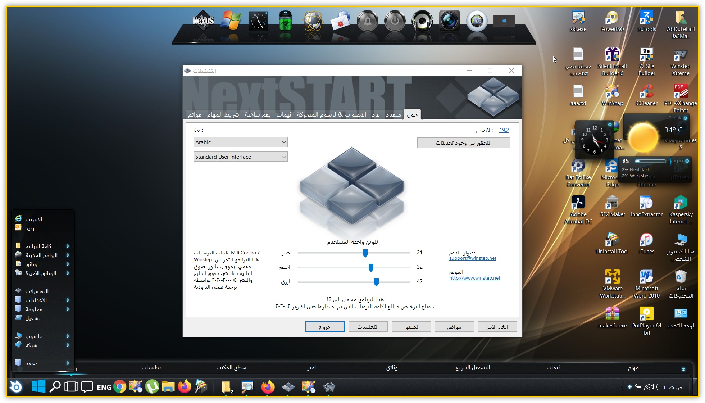Viewport: 705px width, 403px height.
Task: Open PDF-XChange Editor desktop shortcut
Action: coord(681,99)
